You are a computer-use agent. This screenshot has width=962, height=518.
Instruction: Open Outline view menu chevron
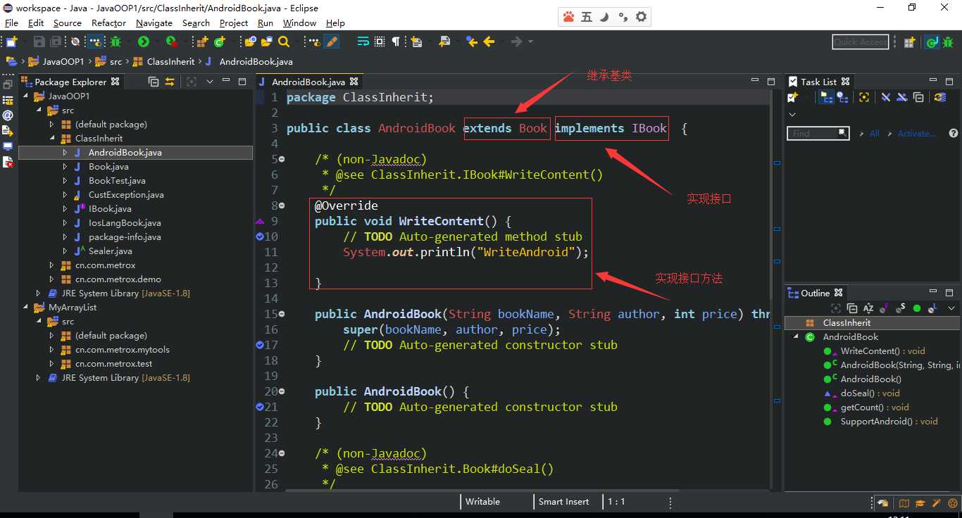click(951, 308)
